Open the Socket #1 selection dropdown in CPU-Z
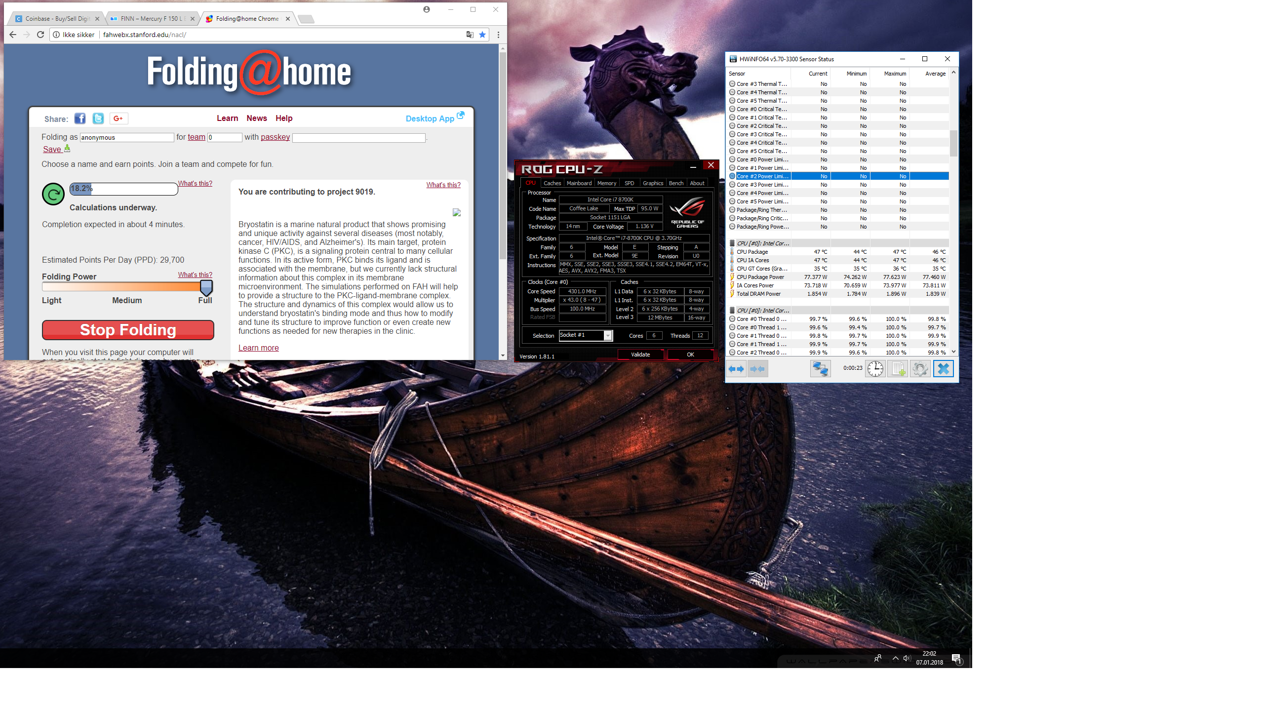This screenshot has height=711, width=1264. (586, 336)
